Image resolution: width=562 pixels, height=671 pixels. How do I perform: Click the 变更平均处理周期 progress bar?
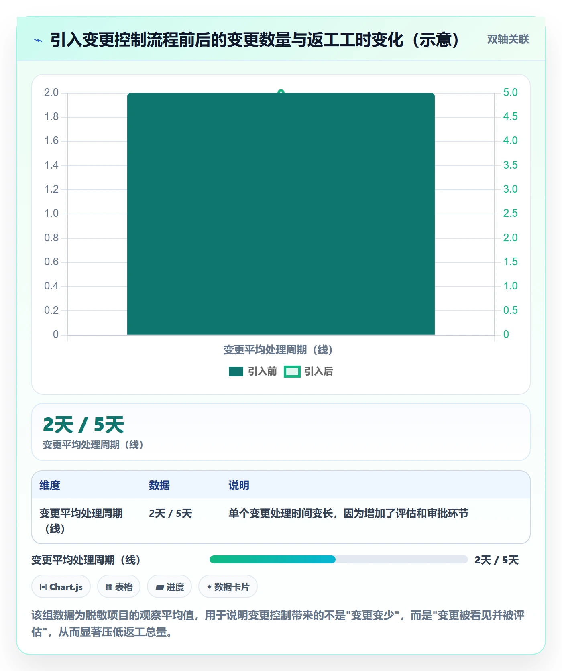(x=338, y=559)
